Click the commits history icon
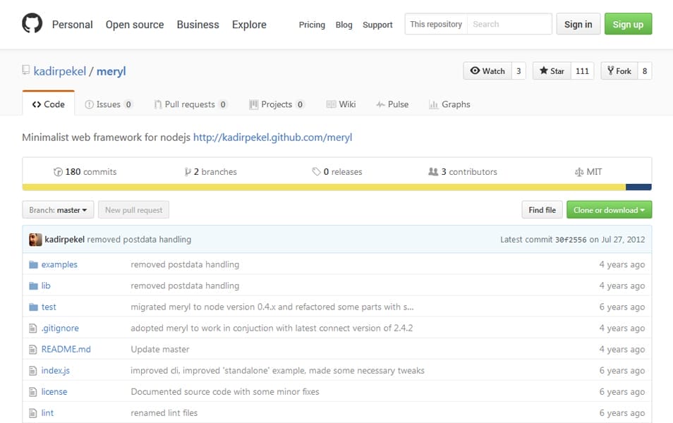673x423 pixels. [58, 172]
